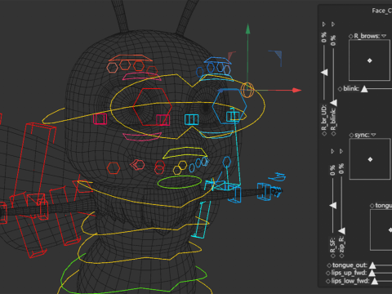Click the 0 % value above zip_R

click(341, 169)
